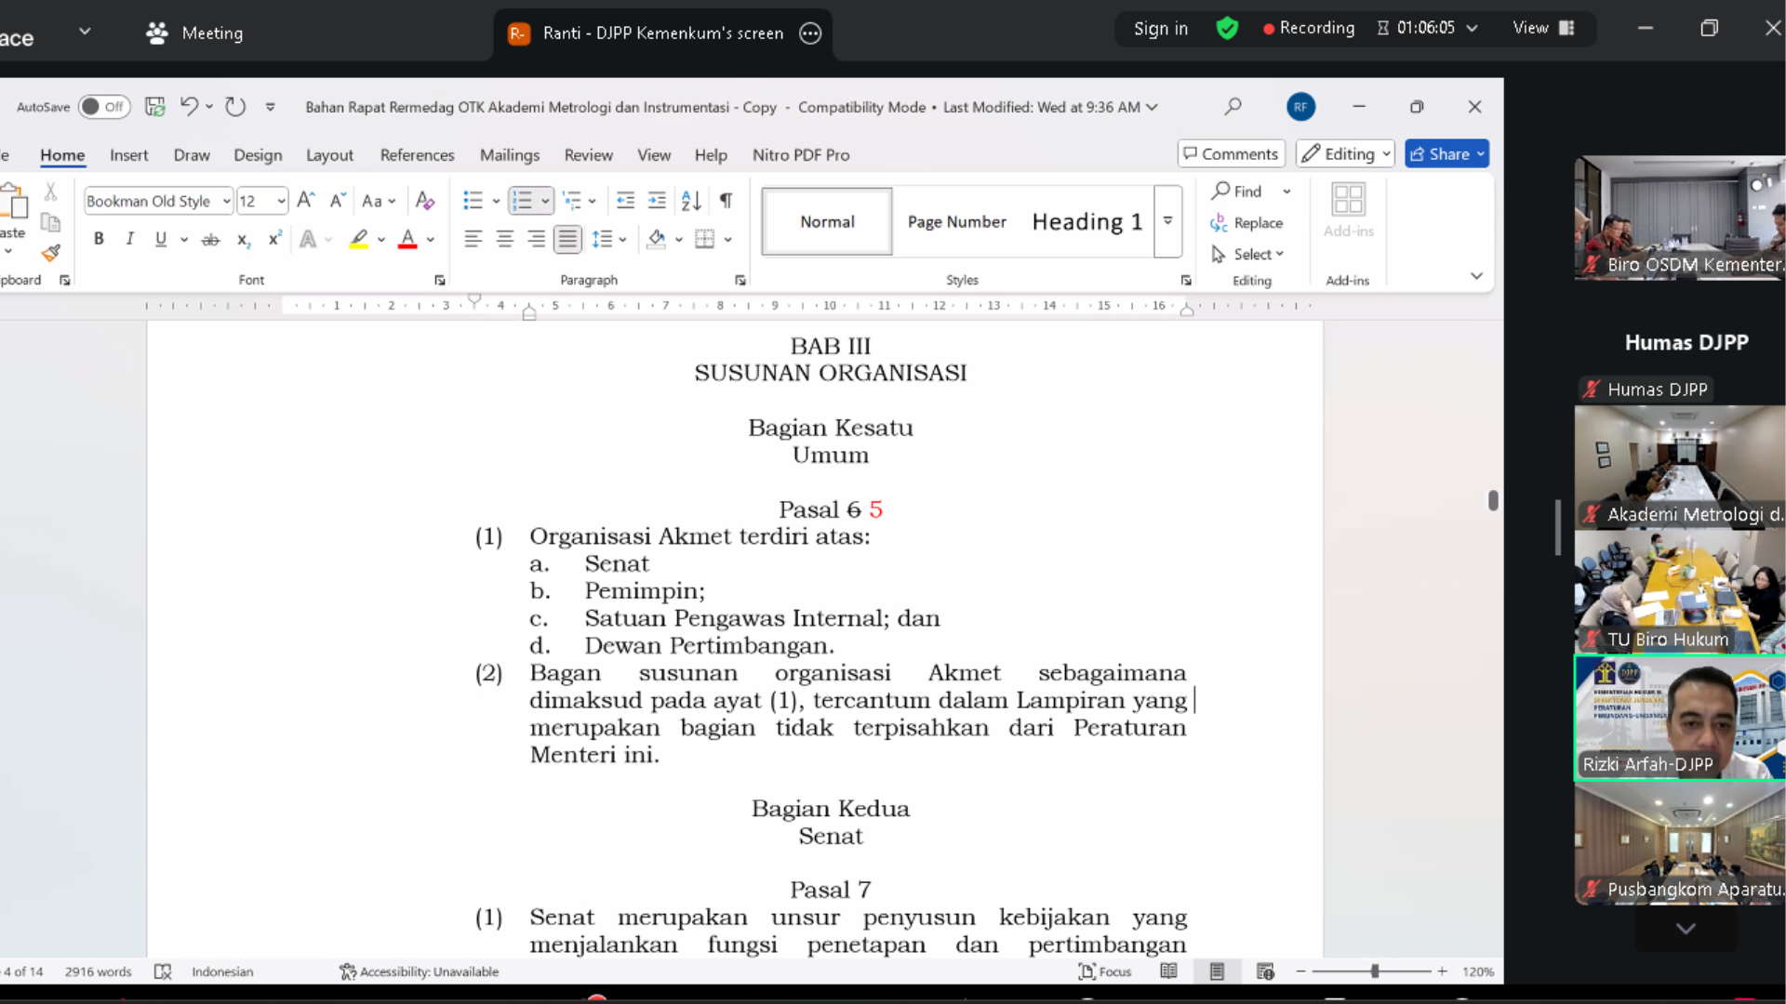Viewport: 1786px width, 1004px height.
Task: Switch to Read Mode view icon
Action: (1169, 971)
